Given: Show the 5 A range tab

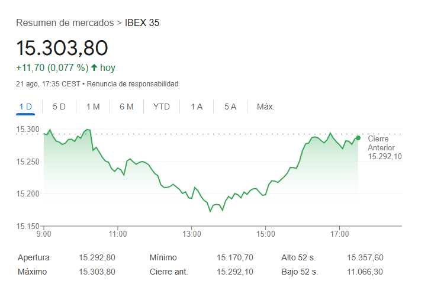Looking at the screenshot, I should pos(230,107).
